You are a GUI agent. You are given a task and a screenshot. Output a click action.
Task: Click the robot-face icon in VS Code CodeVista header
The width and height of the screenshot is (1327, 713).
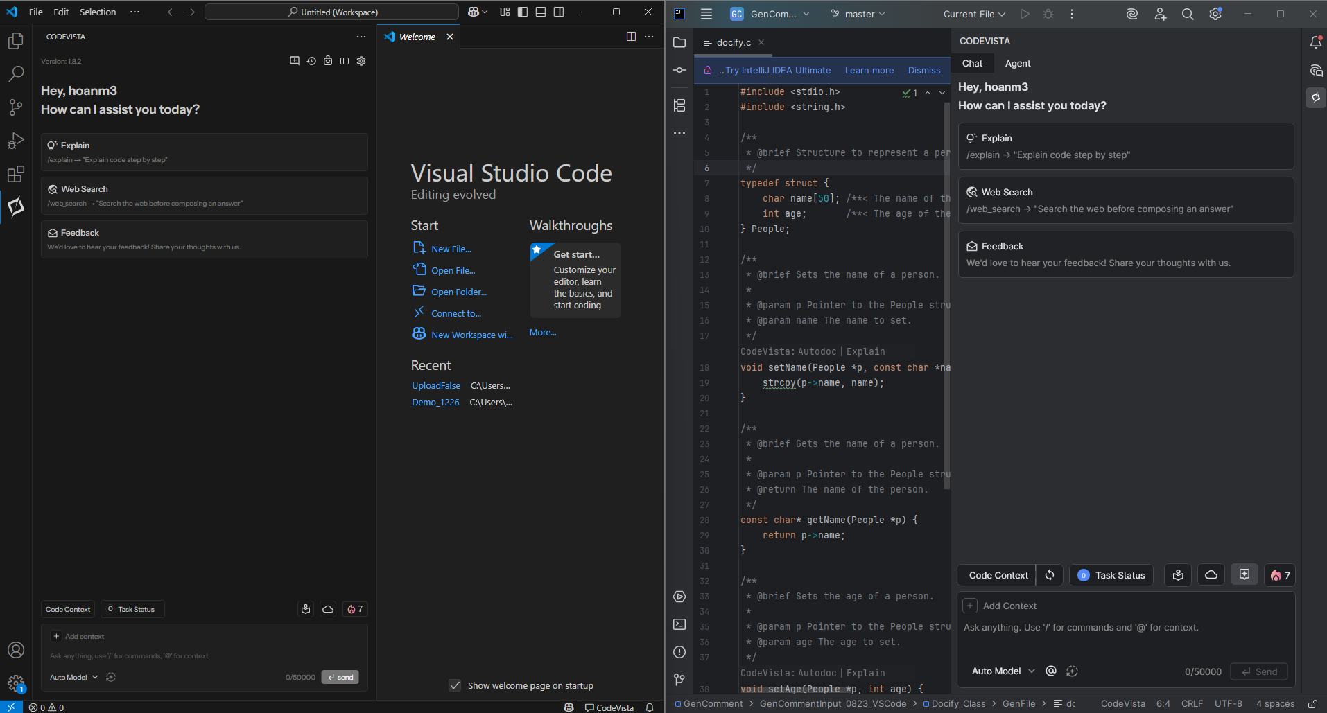point(328,61)
